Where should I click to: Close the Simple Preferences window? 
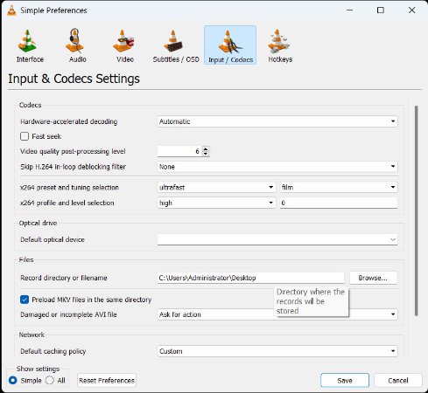(411, 10)
